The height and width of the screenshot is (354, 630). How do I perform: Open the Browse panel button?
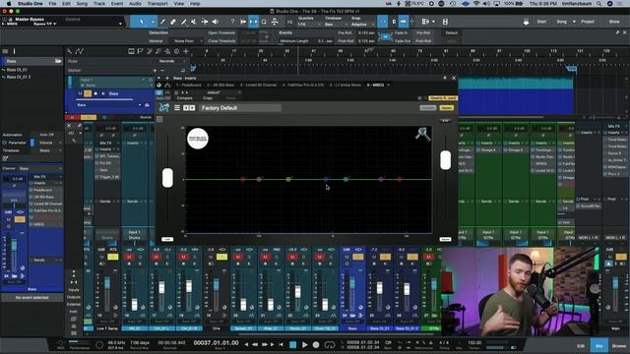(619, 345)
